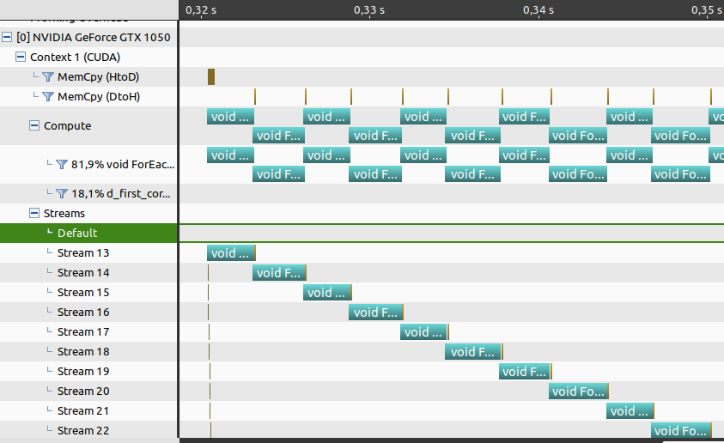Image resolution: width=724 pixels, height=443 pixels.
Task: Click the filter icon beside MemCpy (HtoD)
Action: 48,76
